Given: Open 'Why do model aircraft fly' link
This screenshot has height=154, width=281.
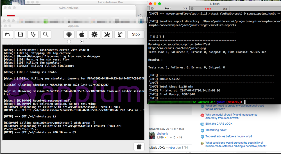Looking at the screenshot, I should click(x=231, y=116).
